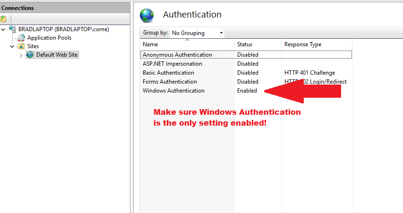
Task: Expand the Default Web Site node
Action: (x=21, y=55)
